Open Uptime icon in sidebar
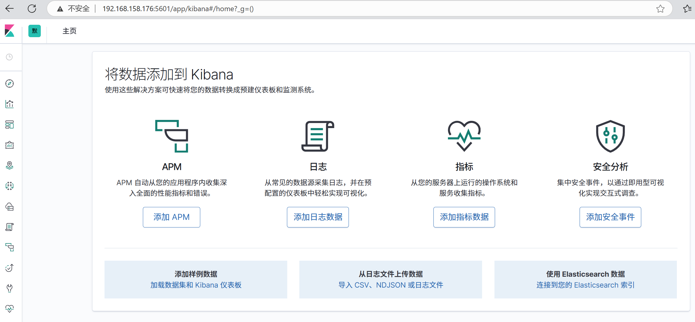This screenshot has width=695, height=322. 9,268
